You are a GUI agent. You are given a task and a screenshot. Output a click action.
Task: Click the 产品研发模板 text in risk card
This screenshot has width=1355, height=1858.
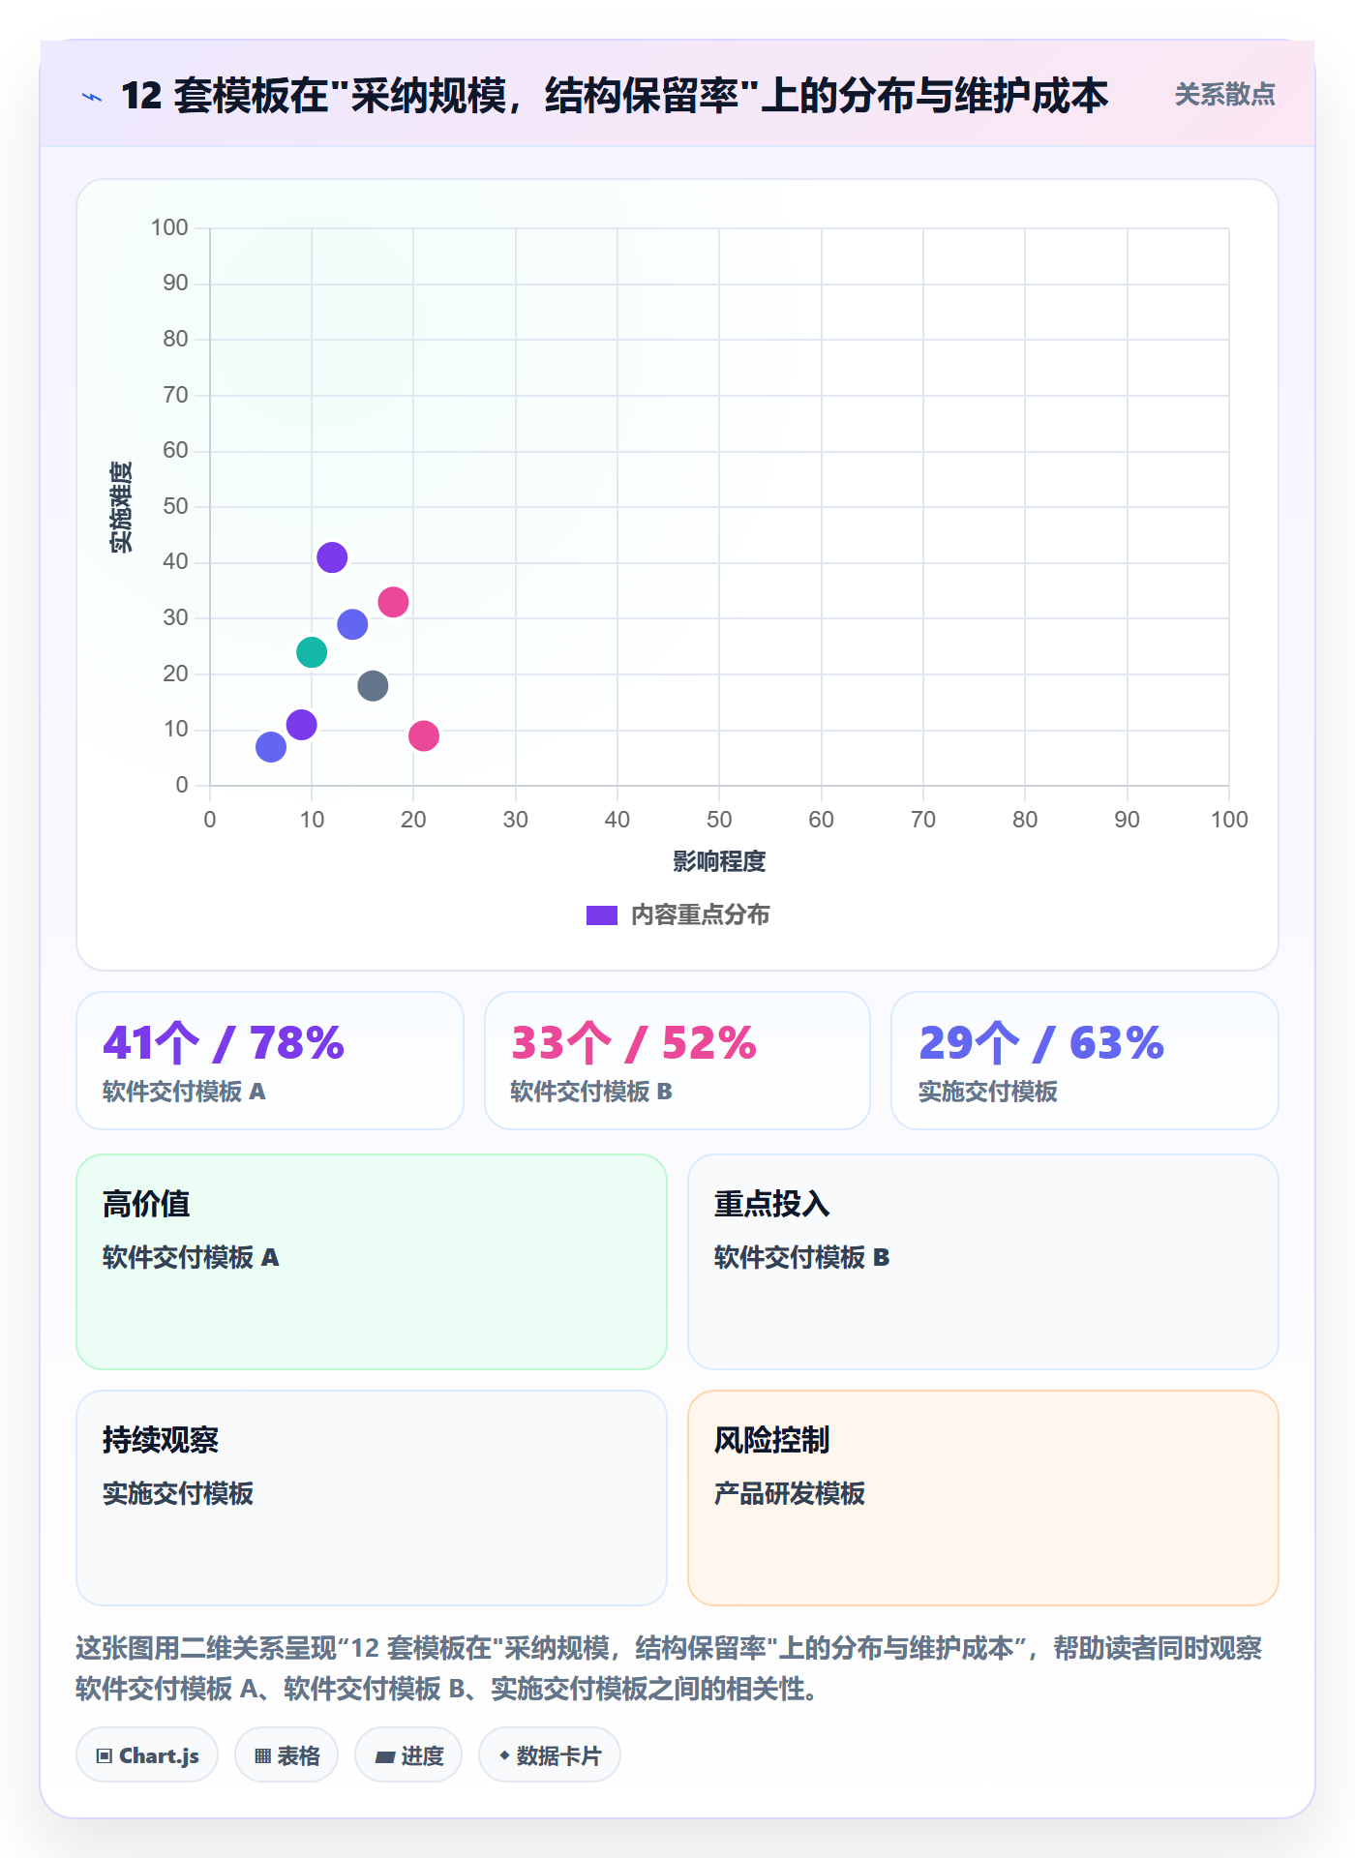click(790, 1493)
